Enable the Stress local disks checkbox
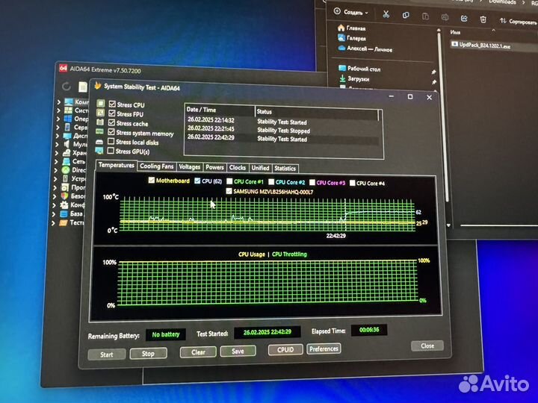Image resolution: width=538 pixels, height=403 pixels. coord(111,141)
